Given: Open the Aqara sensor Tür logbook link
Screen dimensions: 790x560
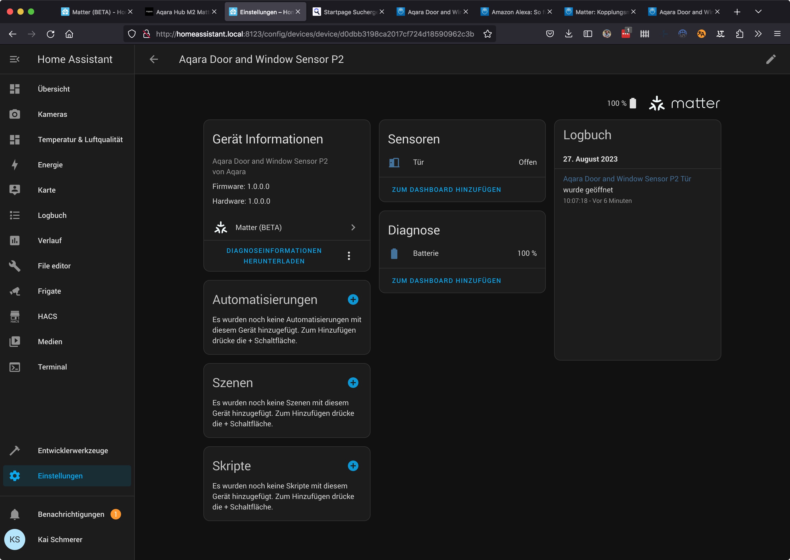Looking at the screenshot, I should click(x=627, y=179).
